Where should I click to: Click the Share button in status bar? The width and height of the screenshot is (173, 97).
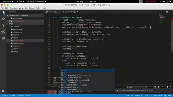12,96
